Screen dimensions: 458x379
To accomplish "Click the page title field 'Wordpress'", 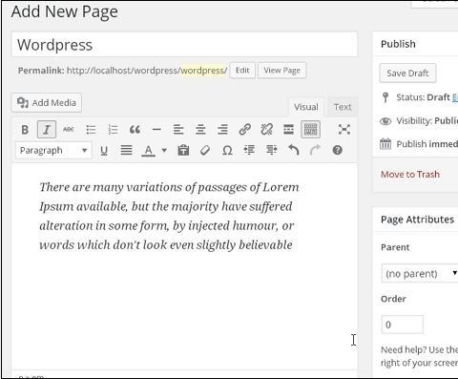I will tap(185, 44).
